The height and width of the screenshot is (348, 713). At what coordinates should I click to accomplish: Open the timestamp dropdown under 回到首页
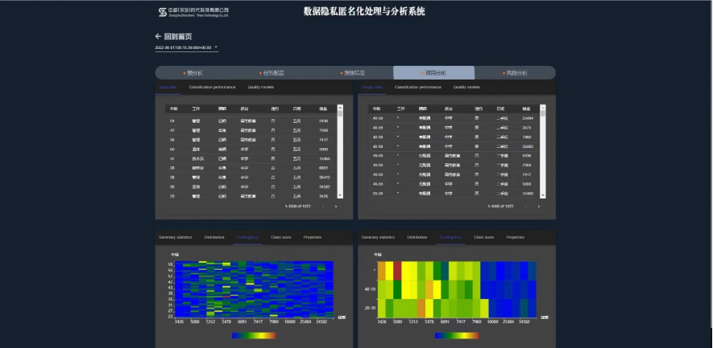pos(216,47)
